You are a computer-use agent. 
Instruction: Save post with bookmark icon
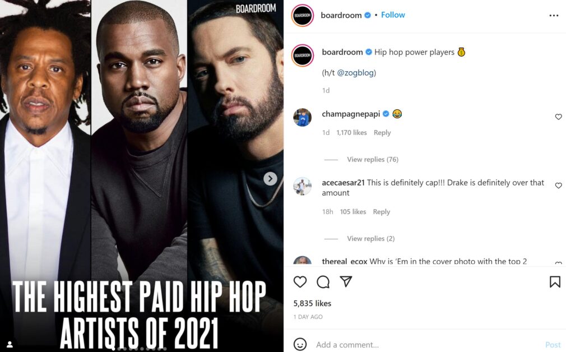pos(555,281)
